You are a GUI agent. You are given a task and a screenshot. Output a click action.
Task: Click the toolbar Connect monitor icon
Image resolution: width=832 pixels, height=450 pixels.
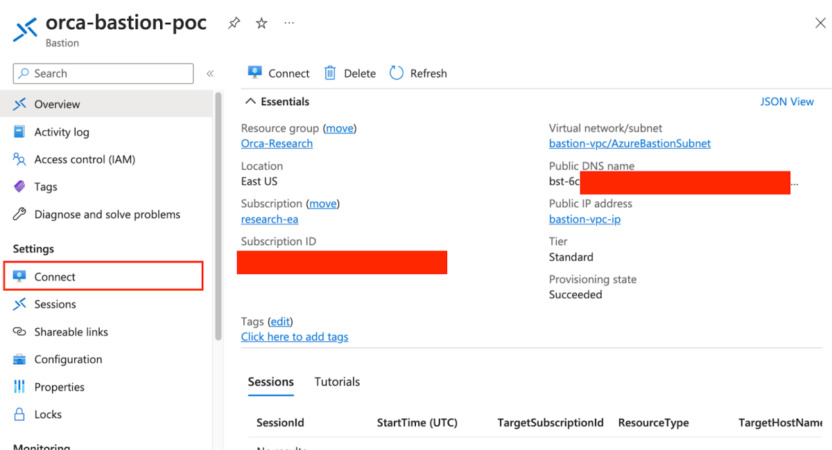point(254,73)
